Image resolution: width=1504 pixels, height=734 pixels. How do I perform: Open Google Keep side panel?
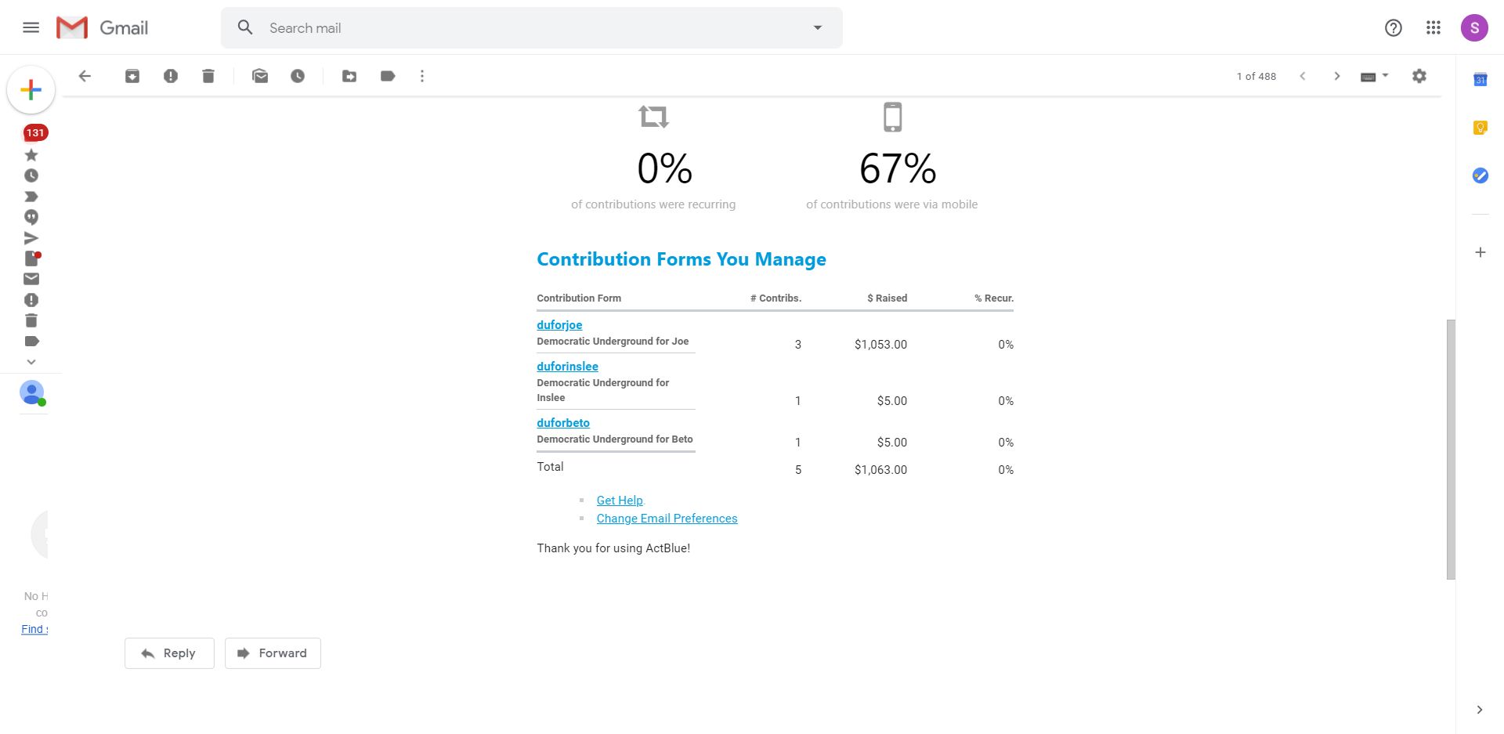click(1480, 128)
